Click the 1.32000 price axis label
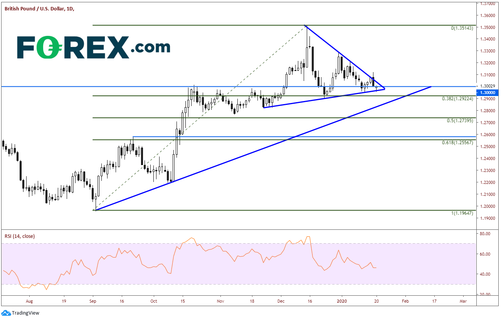 pyautogui.click(x=487, y=63)
